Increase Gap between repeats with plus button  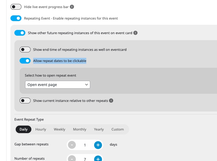pos(98,145)
